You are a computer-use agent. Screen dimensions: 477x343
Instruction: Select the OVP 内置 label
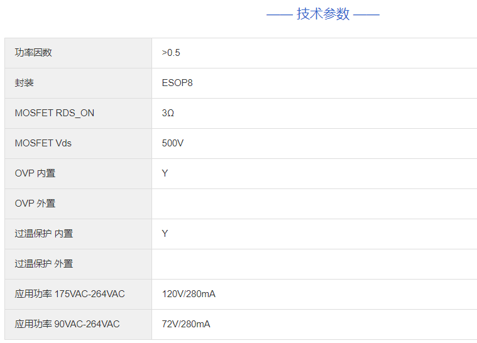(x=35, y=173)
